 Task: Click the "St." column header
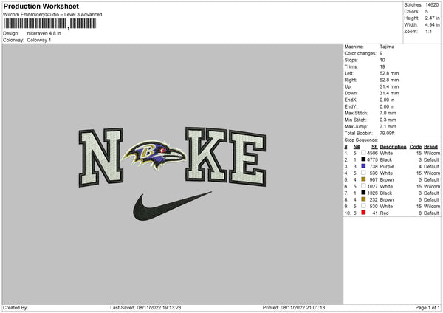pyautogui.click(x=374, y=147)
